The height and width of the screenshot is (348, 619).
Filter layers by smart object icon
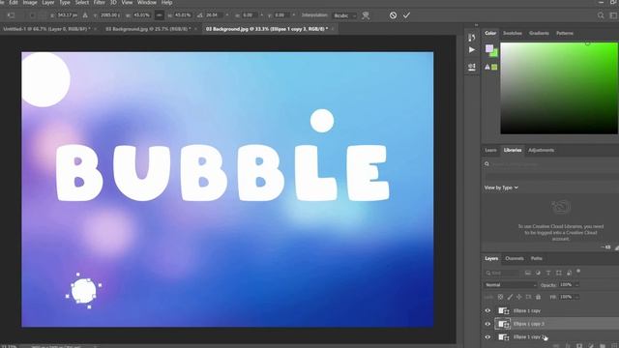(569, 273)
